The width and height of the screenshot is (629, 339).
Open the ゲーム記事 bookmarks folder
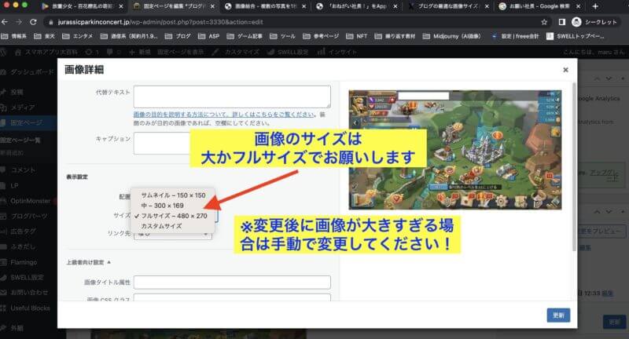click(245, 36)
